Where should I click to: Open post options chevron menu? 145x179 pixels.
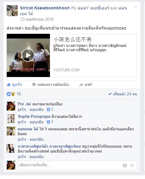click(x=136, y=7)
